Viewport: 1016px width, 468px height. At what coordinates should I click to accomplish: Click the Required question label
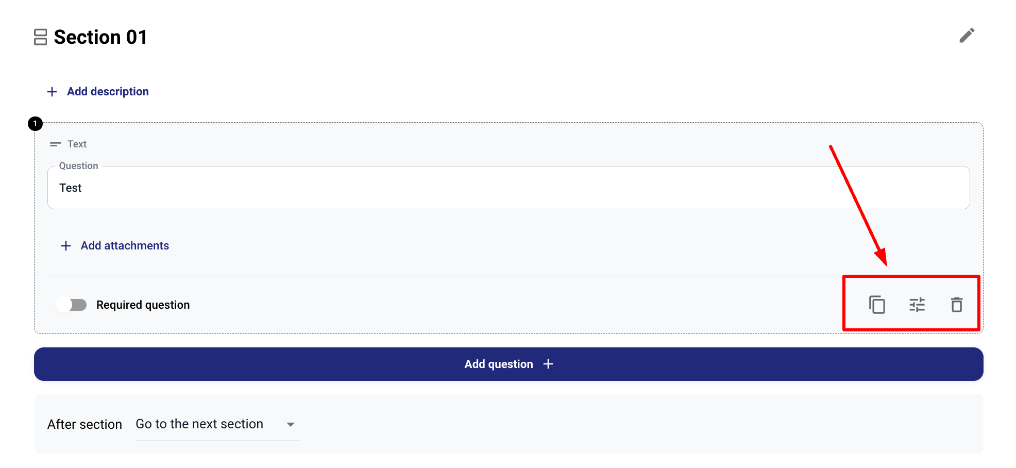tap(143, 305)
